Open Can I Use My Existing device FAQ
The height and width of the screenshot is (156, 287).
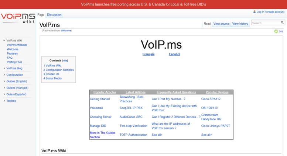(x=174, y=108)
